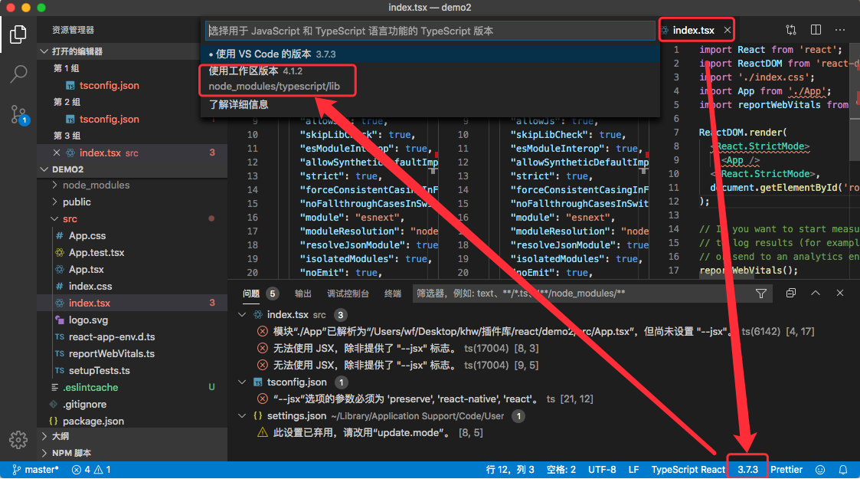
Task: Collapse tsconfig.json problems group
Action: pos(242,382)
